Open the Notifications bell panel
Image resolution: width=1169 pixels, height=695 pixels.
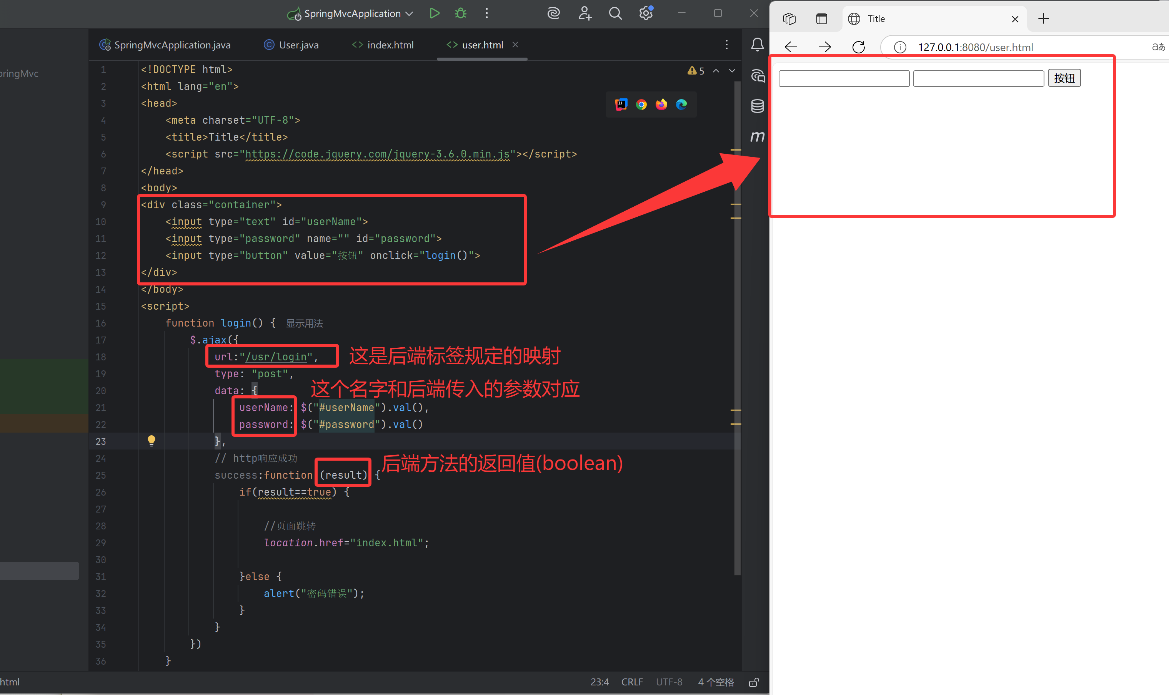(758, 45)
